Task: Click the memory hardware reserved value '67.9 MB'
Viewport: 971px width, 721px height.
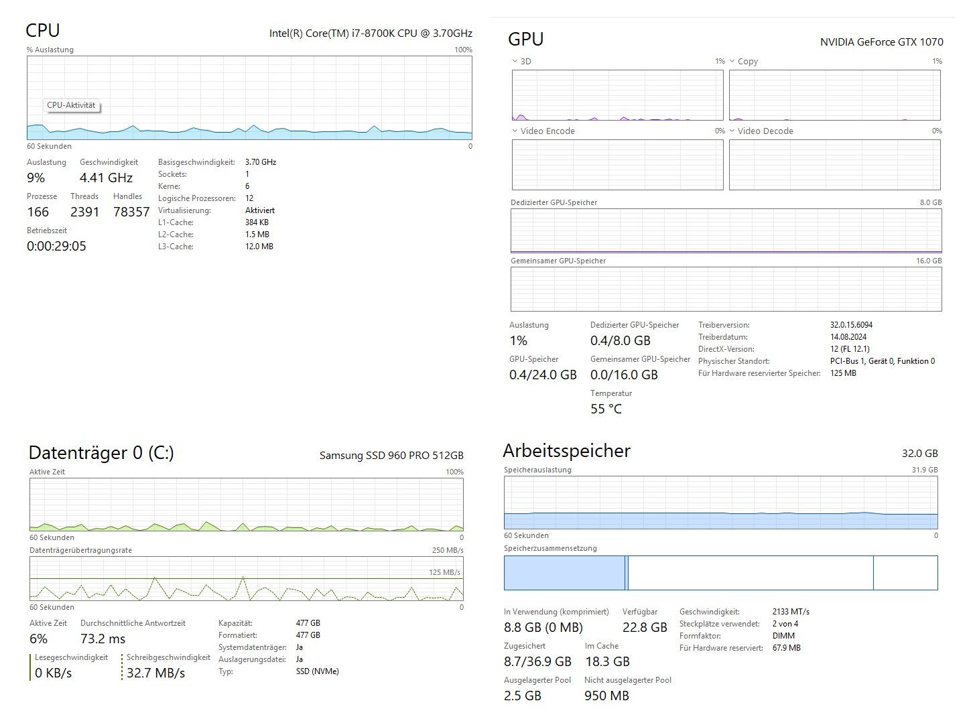Action: (786, 648)
